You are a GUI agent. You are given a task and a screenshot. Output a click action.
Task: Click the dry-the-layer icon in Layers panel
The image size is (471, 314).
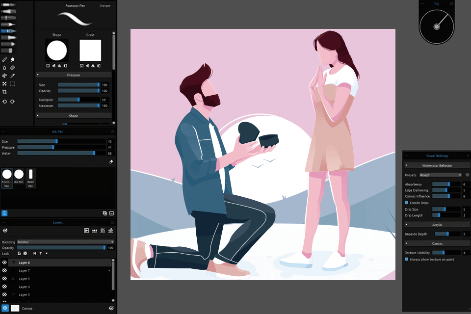pyautogui.click(x=103, y=231)
